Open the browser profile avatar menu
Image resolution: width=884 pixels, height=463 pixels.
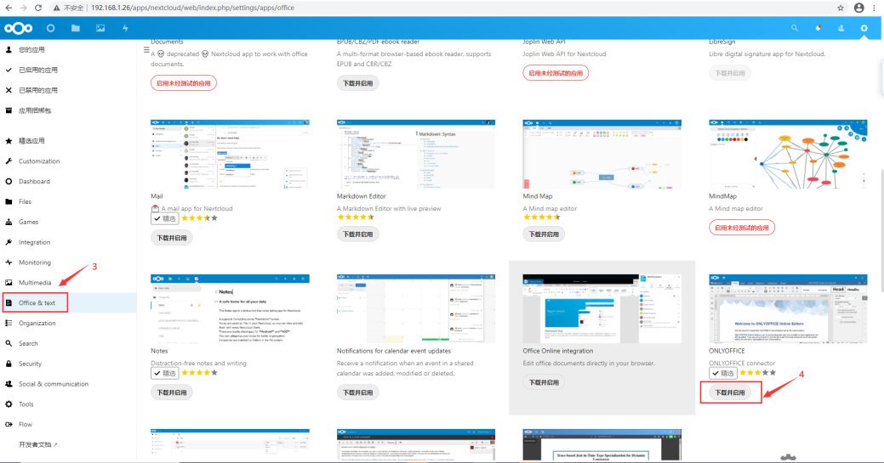(x=858, y=7)
